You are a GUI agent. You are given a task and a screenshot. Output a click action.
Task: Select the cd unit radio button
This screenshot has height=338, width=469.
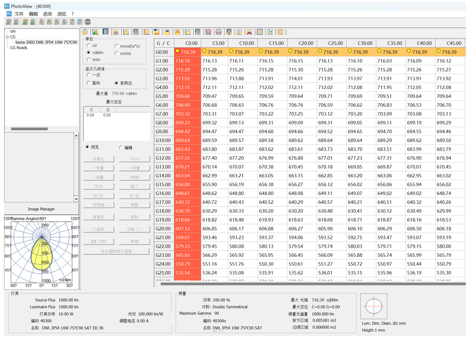89,46
